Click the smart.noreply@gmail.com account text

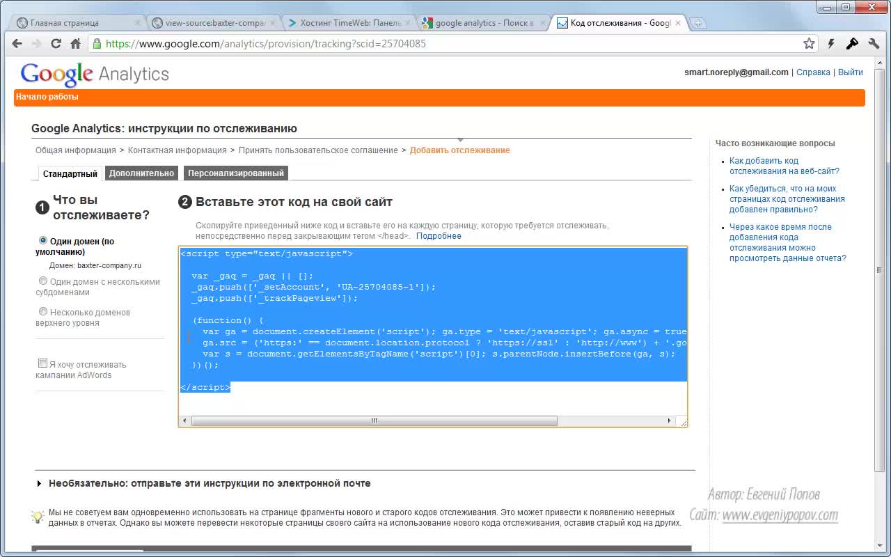tap(736, 72)
